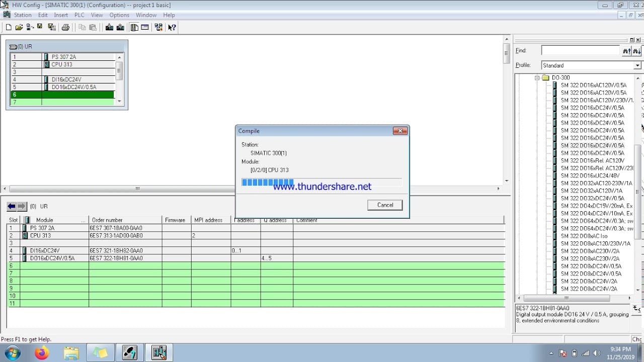
Task: Click the find upward binoculars icon
Action: [627, 51]
